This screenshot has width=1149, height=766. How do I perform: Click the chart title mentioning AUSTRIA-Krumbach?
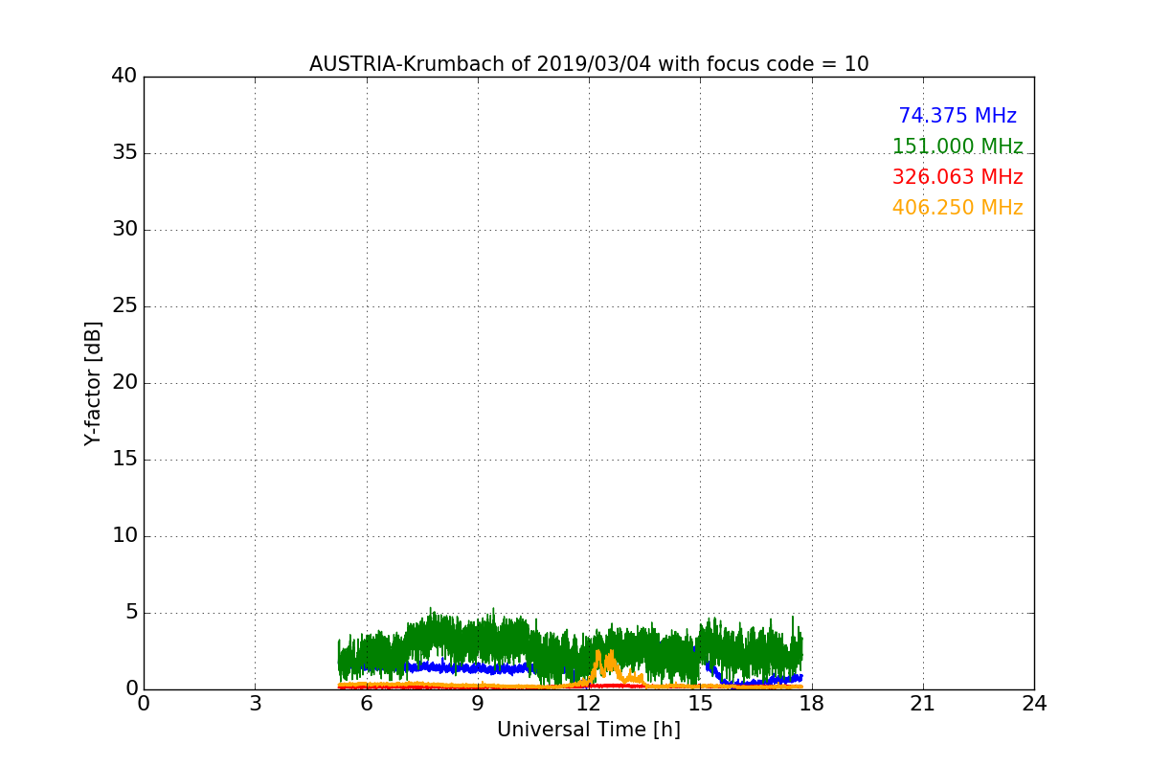589,64
